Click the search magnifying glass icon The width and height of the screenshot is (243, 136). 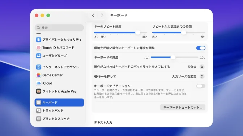pyautogui.click(x=38, y=28)
